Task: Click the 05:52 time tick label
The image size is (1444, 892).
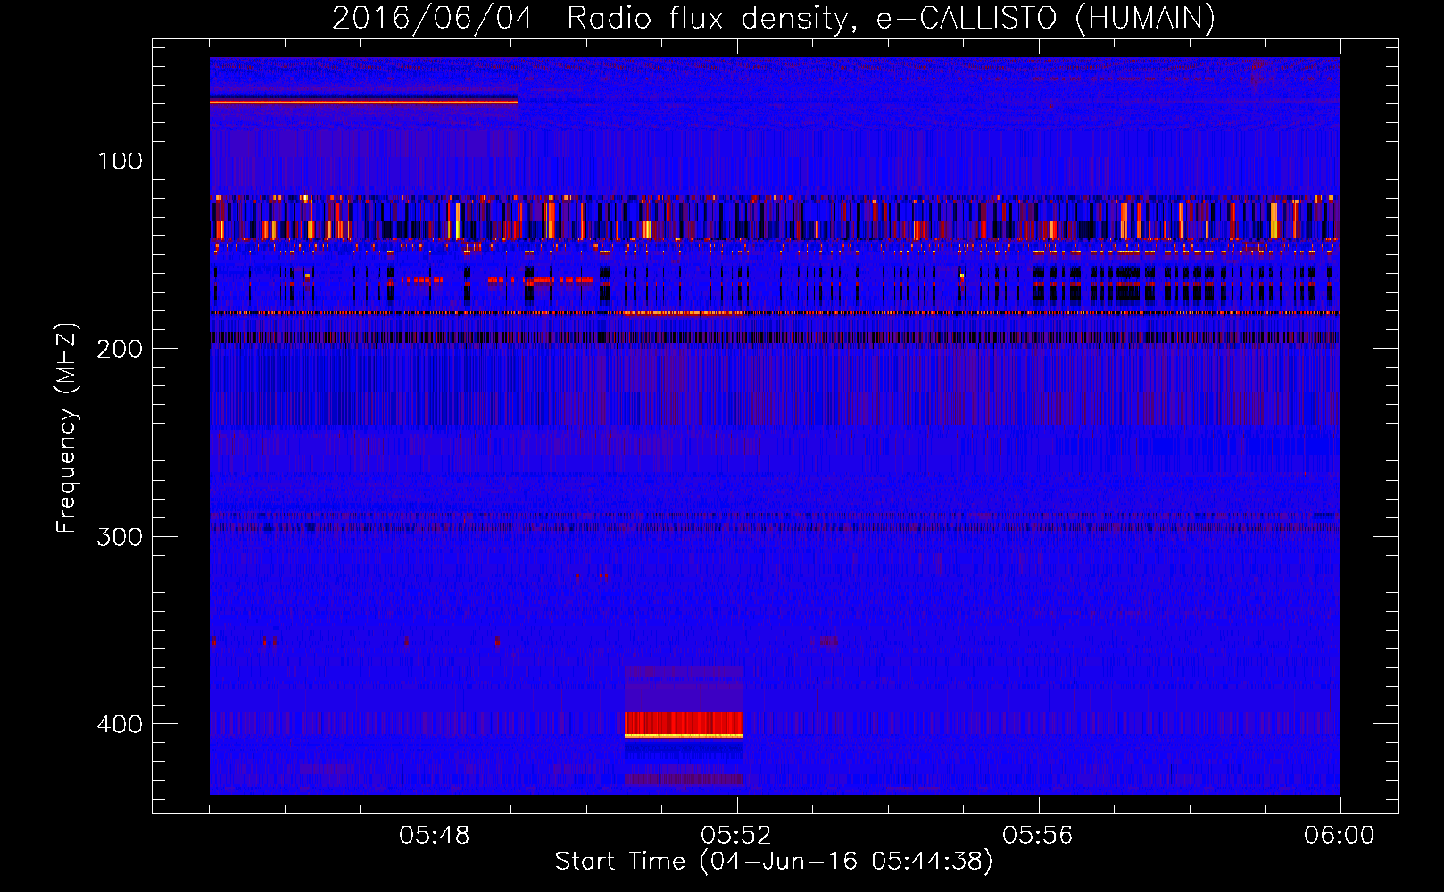Action: click(736, 836)
